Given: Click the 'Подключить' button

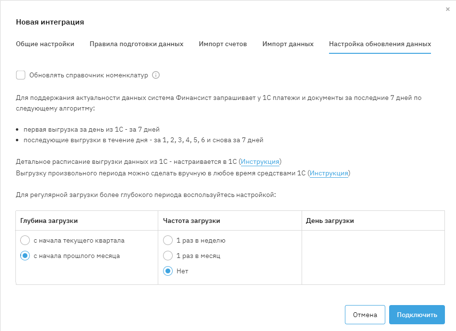Looking at the screenshot, I should click(417, 315).
